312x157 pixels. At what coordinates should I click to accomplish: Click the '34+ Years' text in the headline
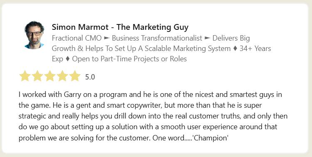tap(255, 48)
